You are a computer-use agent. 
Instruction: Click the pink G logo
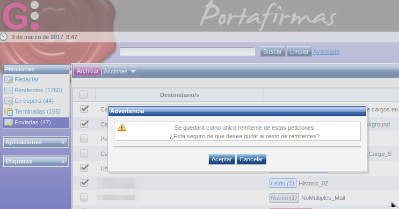(15, 16)
